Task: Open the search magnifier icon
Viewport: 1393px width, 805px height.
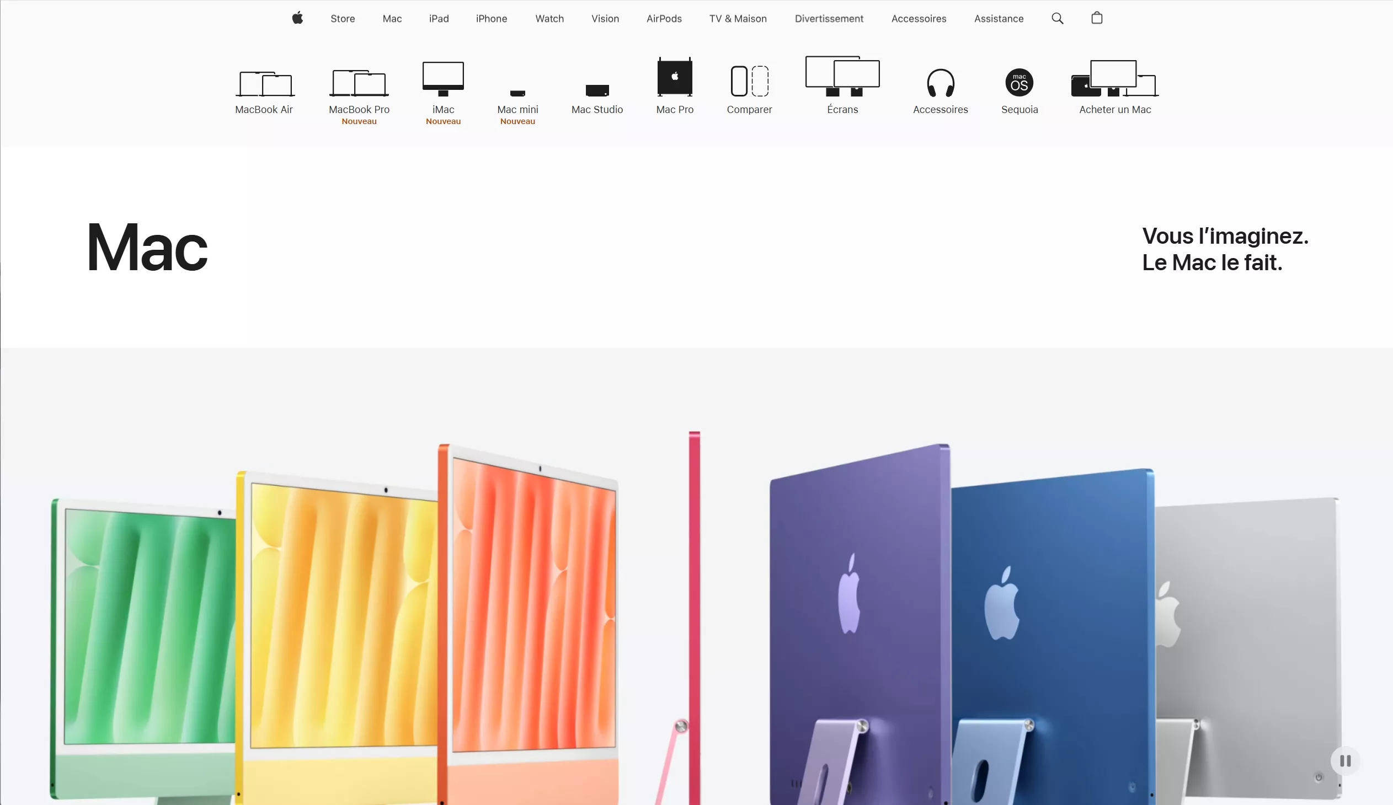Action: pyautogui.click(x=1057, y=18)
